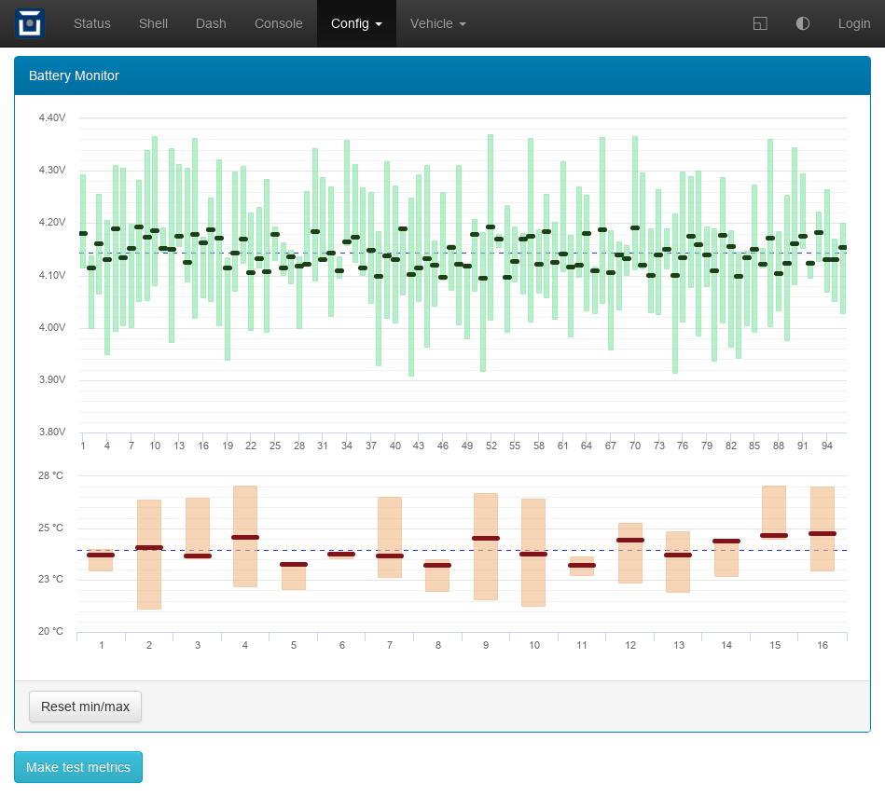Select the temperature bar for sensor 2
Viewport: 885px width, 796px height.
tap(149, 578)
